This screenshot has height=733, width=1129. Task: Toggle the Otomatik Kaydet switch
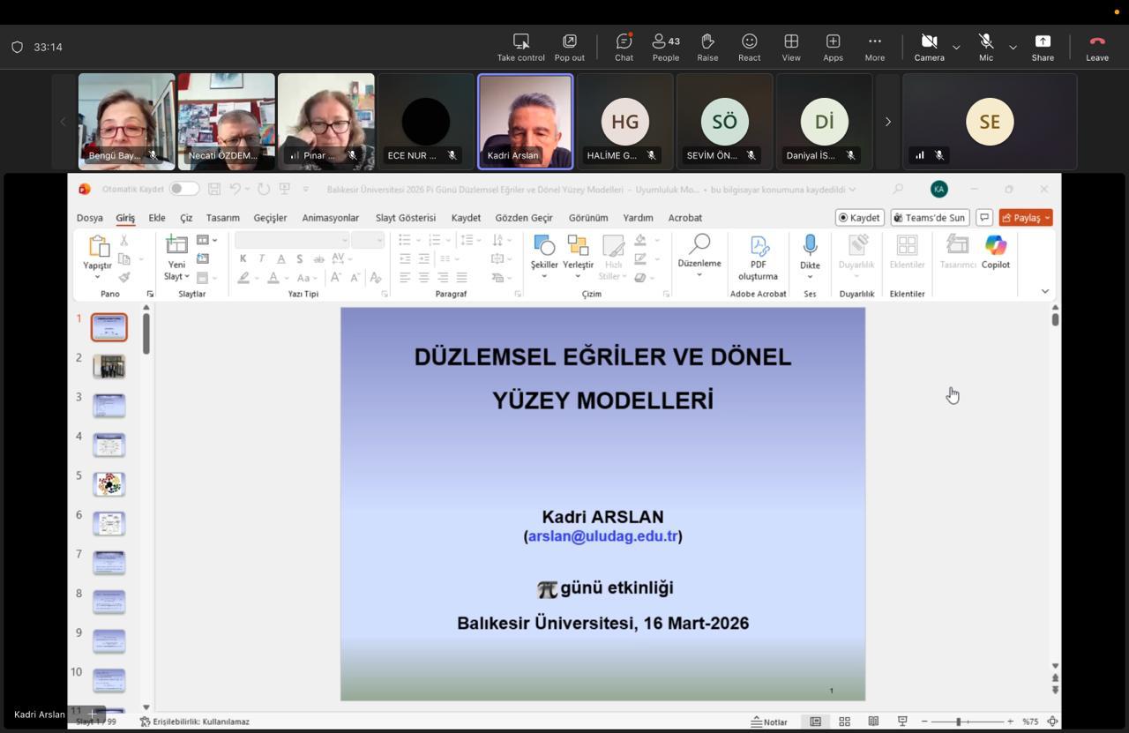pos(183,189)
